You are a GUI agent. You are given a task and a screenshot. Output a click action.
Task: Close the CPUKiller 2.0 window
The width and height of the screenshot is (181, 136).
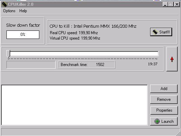[177, 4]
